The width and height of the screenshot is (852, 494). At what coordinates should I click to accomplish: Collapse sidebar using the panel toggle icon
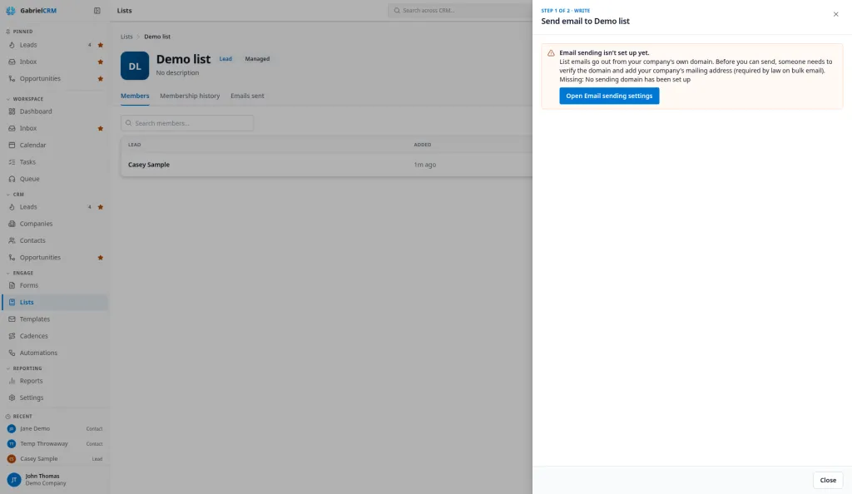click(97, 10)
